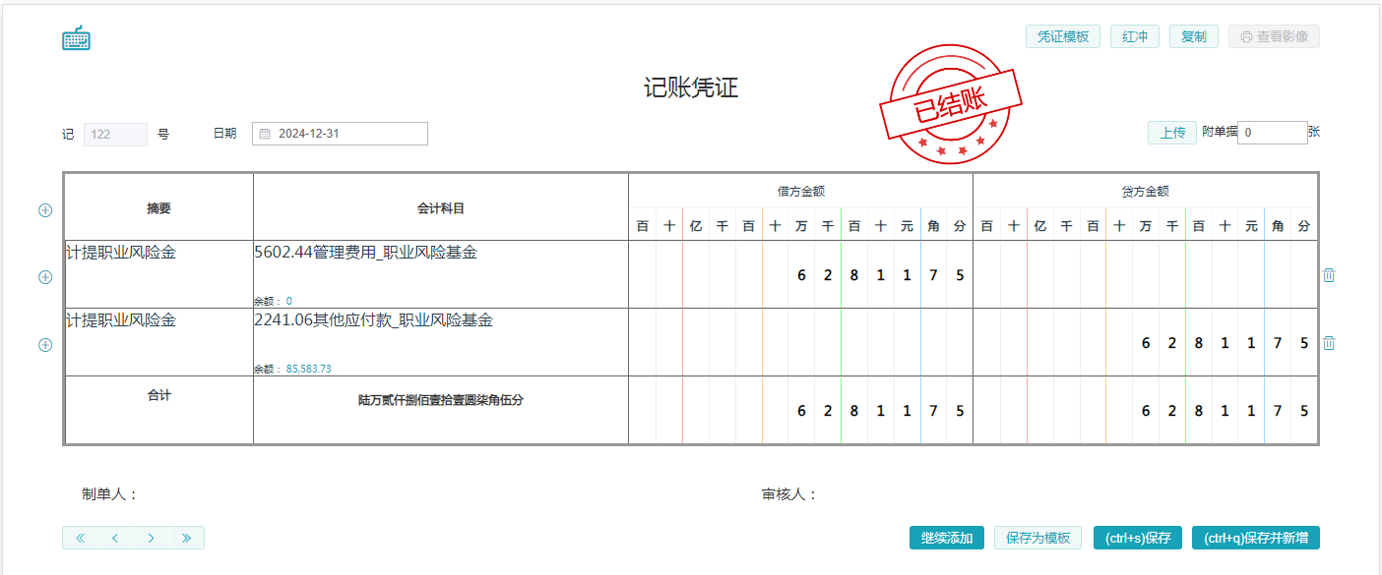Viewport: 1382px width, 575px height.
Task: Click the (ctrl+q)保存并新增 button
Action: point(1255,538)
